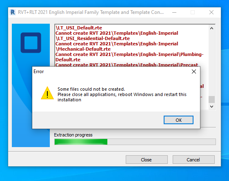Click the blue square logo on left panel
The height and width of the screenshot is (181, 229).
coord(31,42)
